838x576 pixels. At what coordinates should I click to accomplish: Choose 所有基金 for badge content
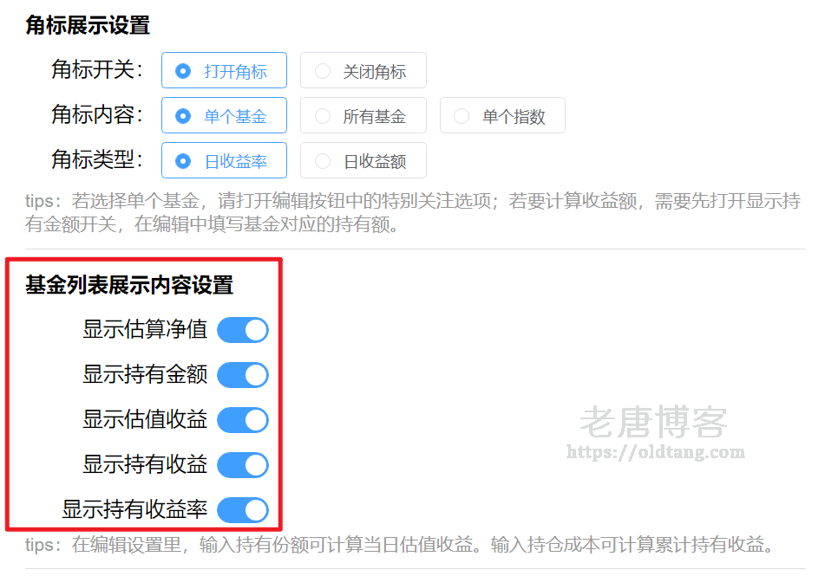coord(363,115)
